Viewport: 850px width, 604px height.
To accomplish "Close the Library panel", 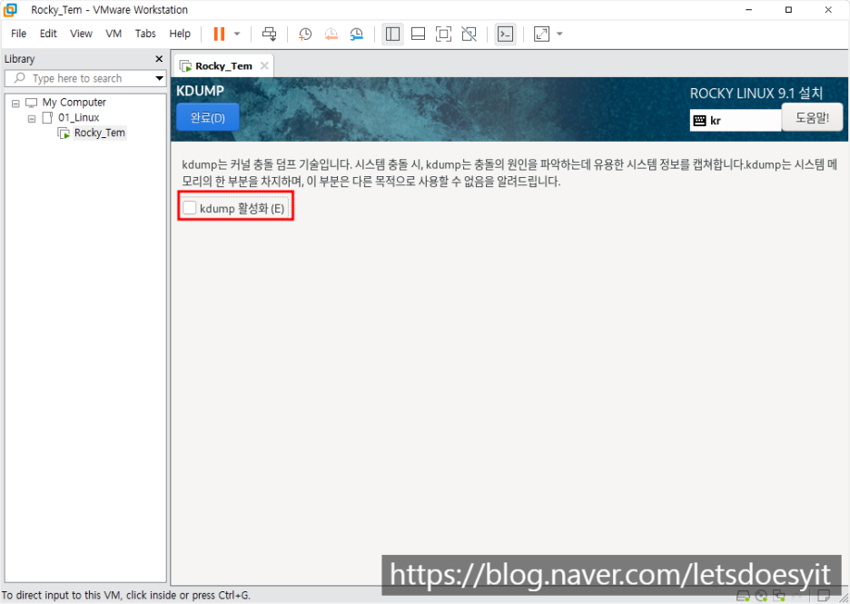I will point(159,58).
